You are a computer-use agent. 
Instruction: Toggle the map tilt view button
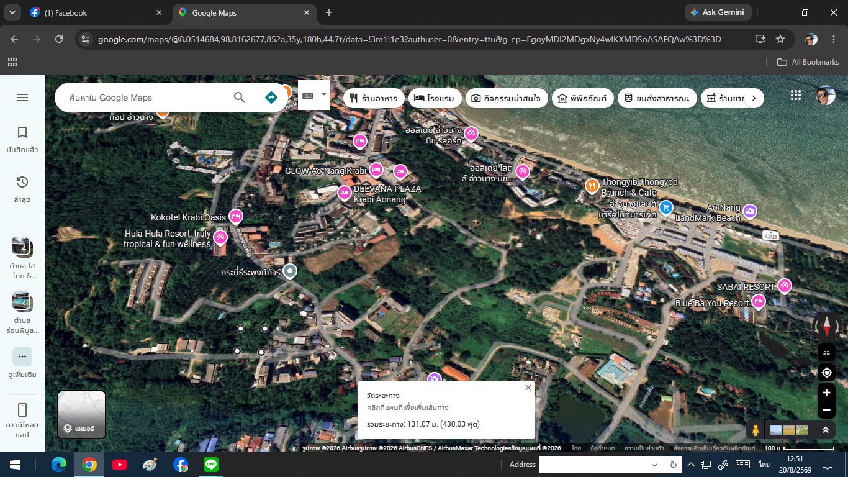coord(826,353)
